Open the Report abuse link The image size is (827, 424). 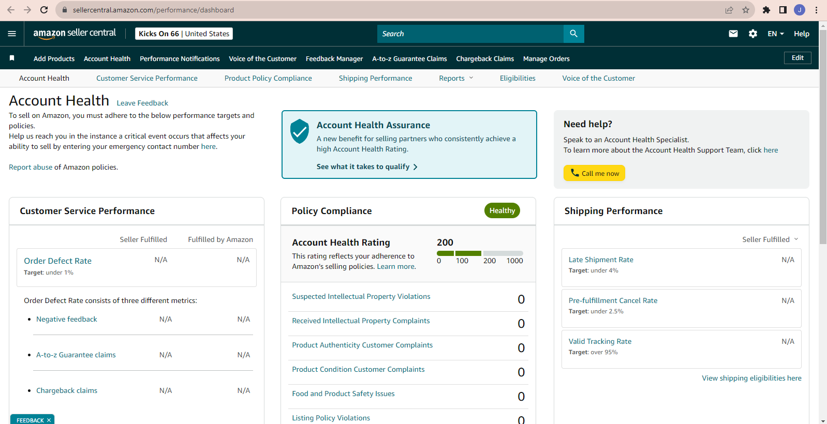tap(31, 167)
